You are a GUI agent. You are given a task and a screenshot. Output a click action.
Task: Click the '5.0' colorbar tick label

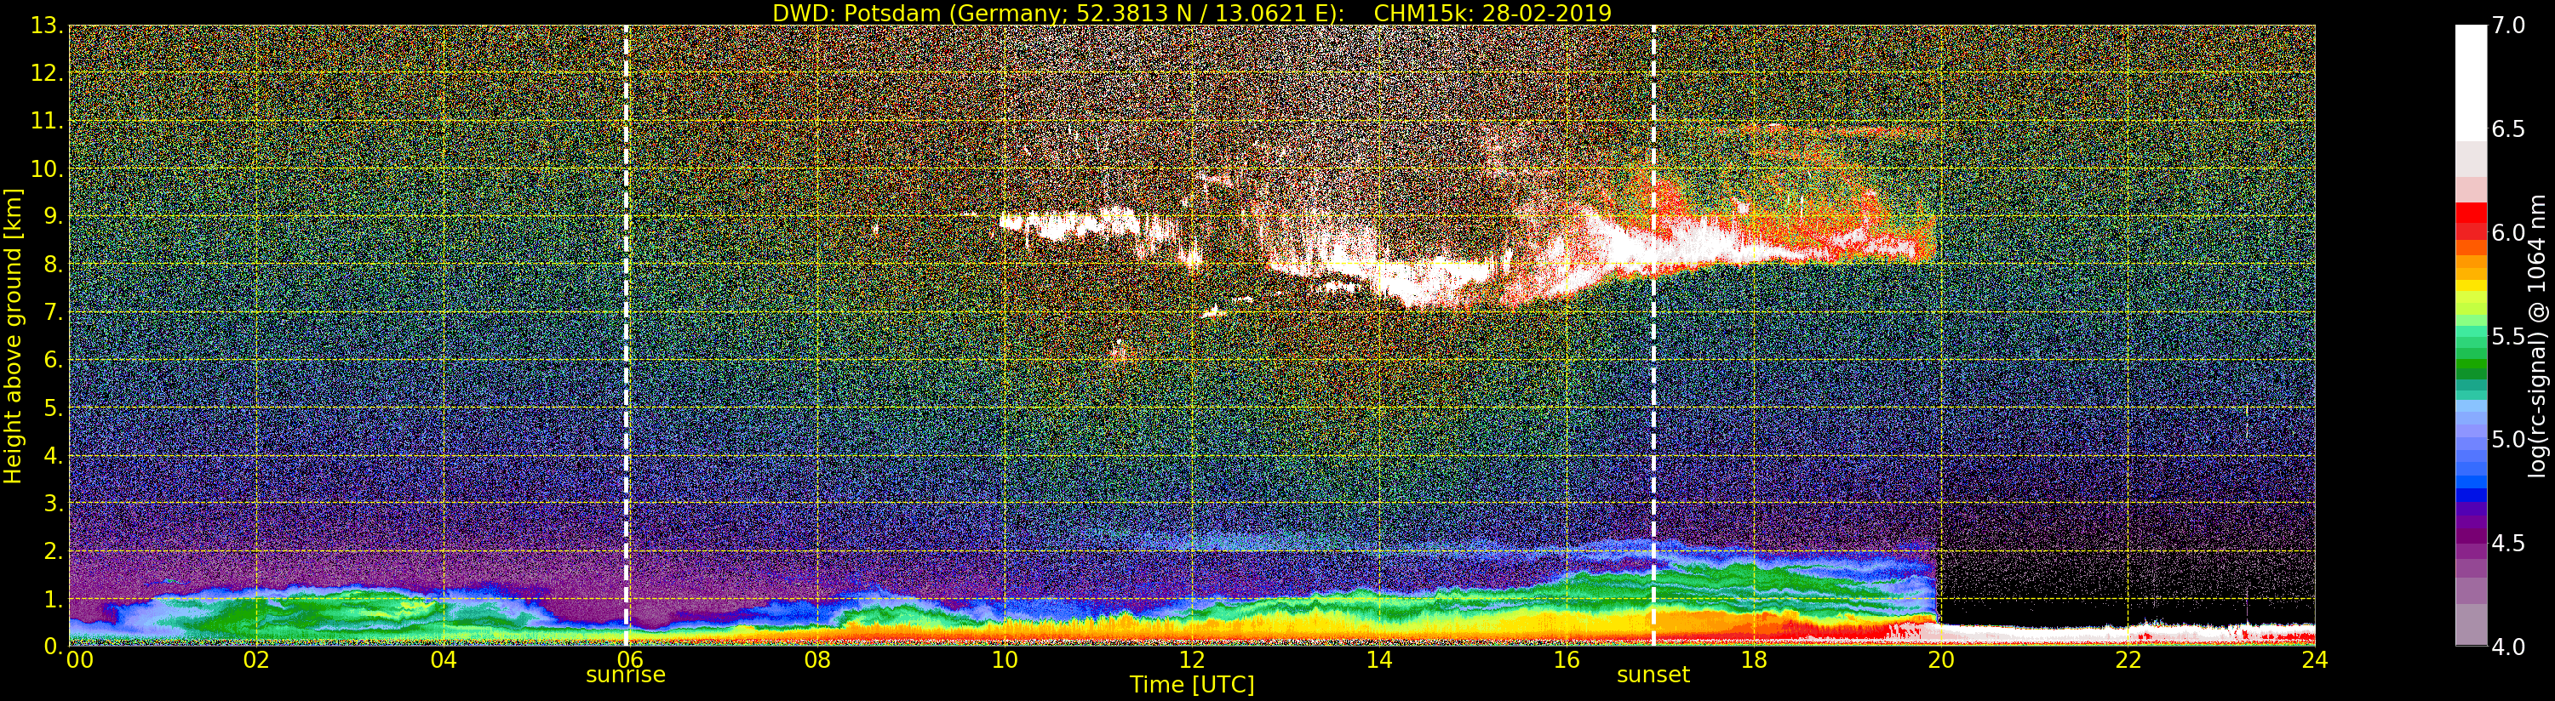(x=2508, y=439)
